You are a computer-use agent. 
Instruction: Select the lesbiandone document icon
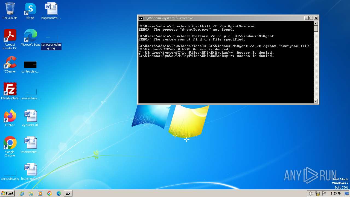(30, 145)
